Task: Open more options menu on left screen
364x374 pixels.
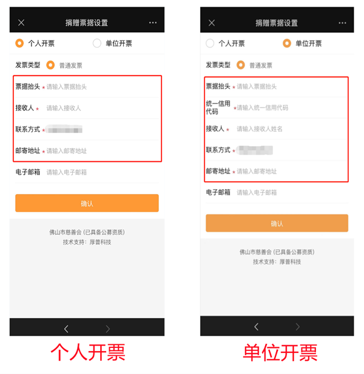Action: (x=153, y=22)
